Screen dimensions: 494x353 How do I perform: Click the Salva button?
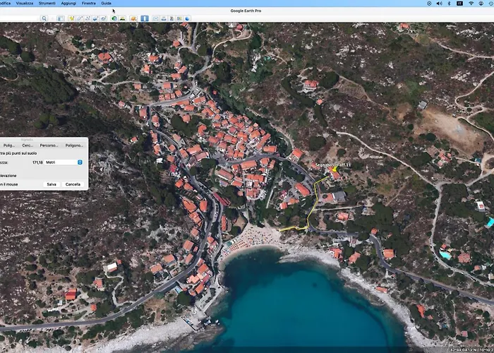point(52,184)
